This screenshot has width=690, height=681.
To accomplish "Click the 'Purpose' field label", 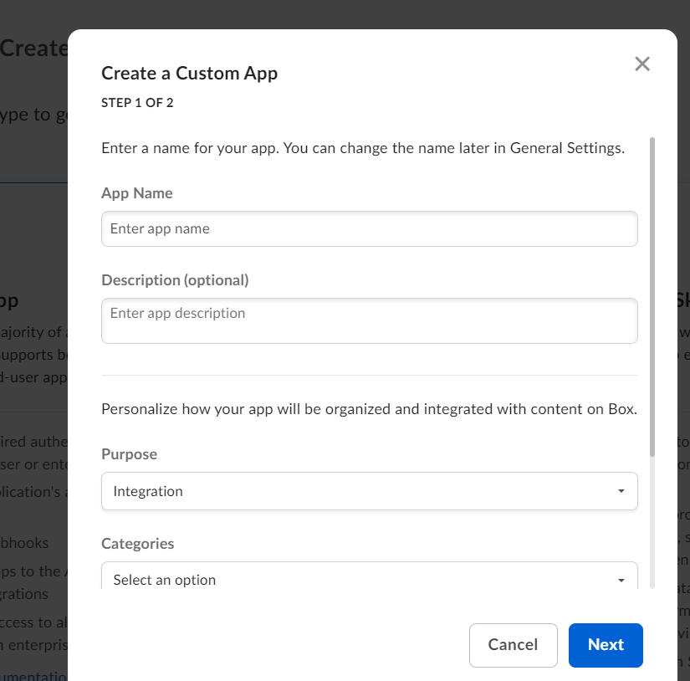I will [129, 454].
